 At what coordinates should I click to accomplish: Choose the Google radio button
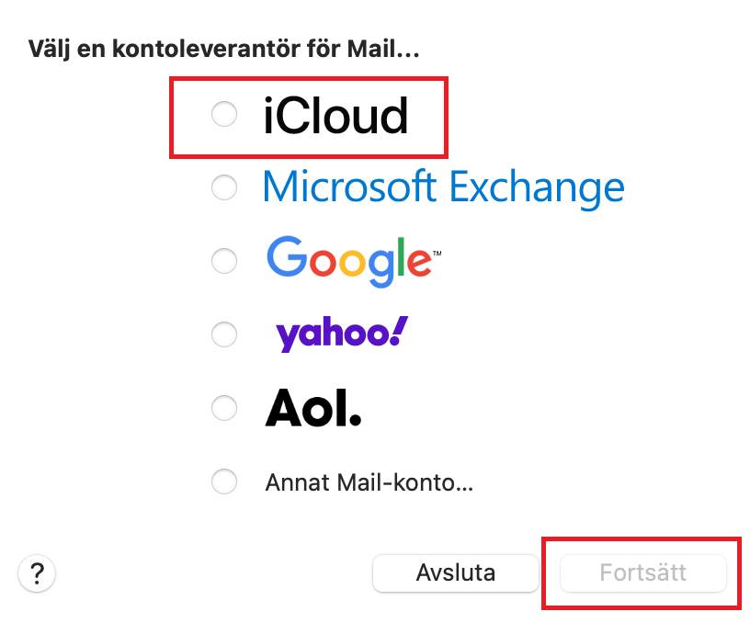coord(224,261)
